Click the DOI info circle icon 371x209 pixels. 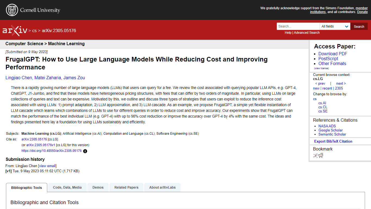point(85,151)
